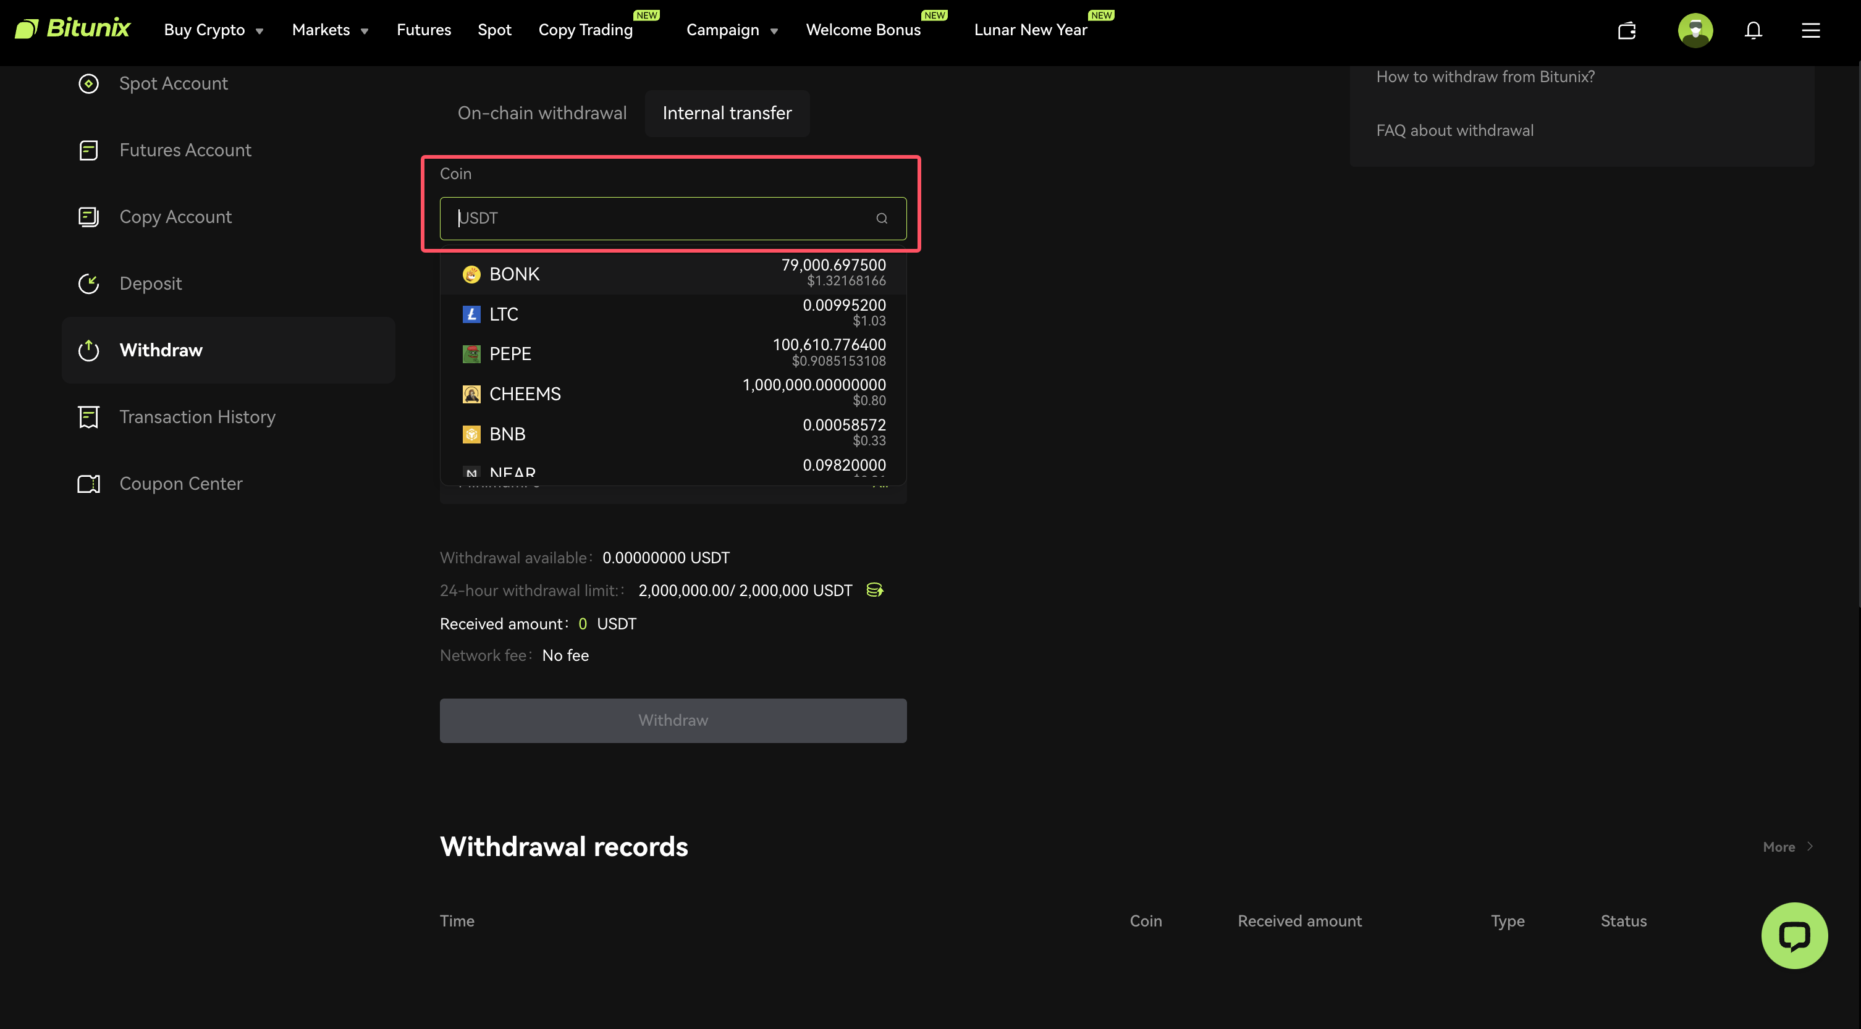Open the live chat support bubble

click(1794, 935)
